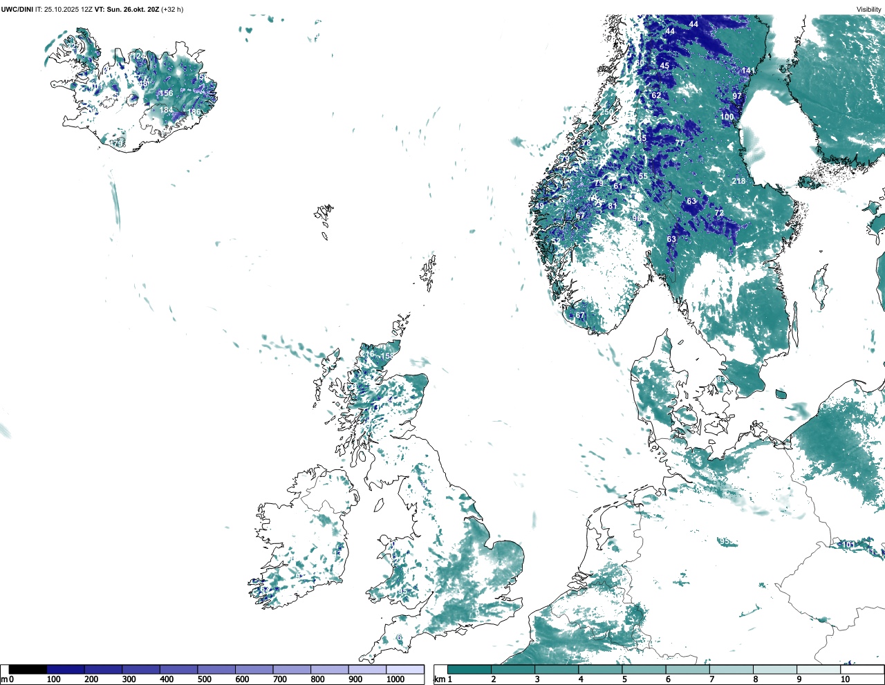Click the 1–2 km dark teal legend swatch

click(469, 669)
